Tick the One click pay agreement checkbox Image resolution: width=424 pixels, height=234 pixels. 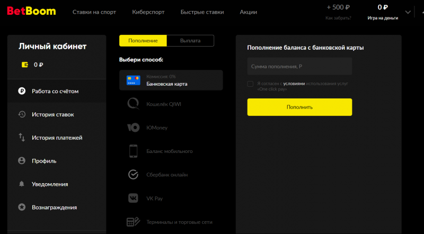(x=250, y=84)
